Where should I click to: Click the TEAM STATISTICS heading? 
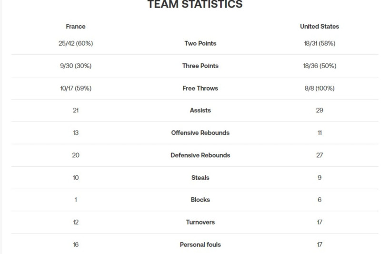point(195,4)
